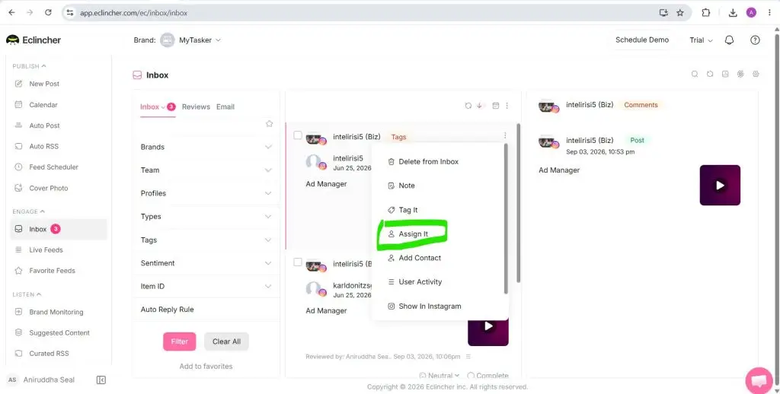Click the context menu scrollbar

(x=506, y=219)
